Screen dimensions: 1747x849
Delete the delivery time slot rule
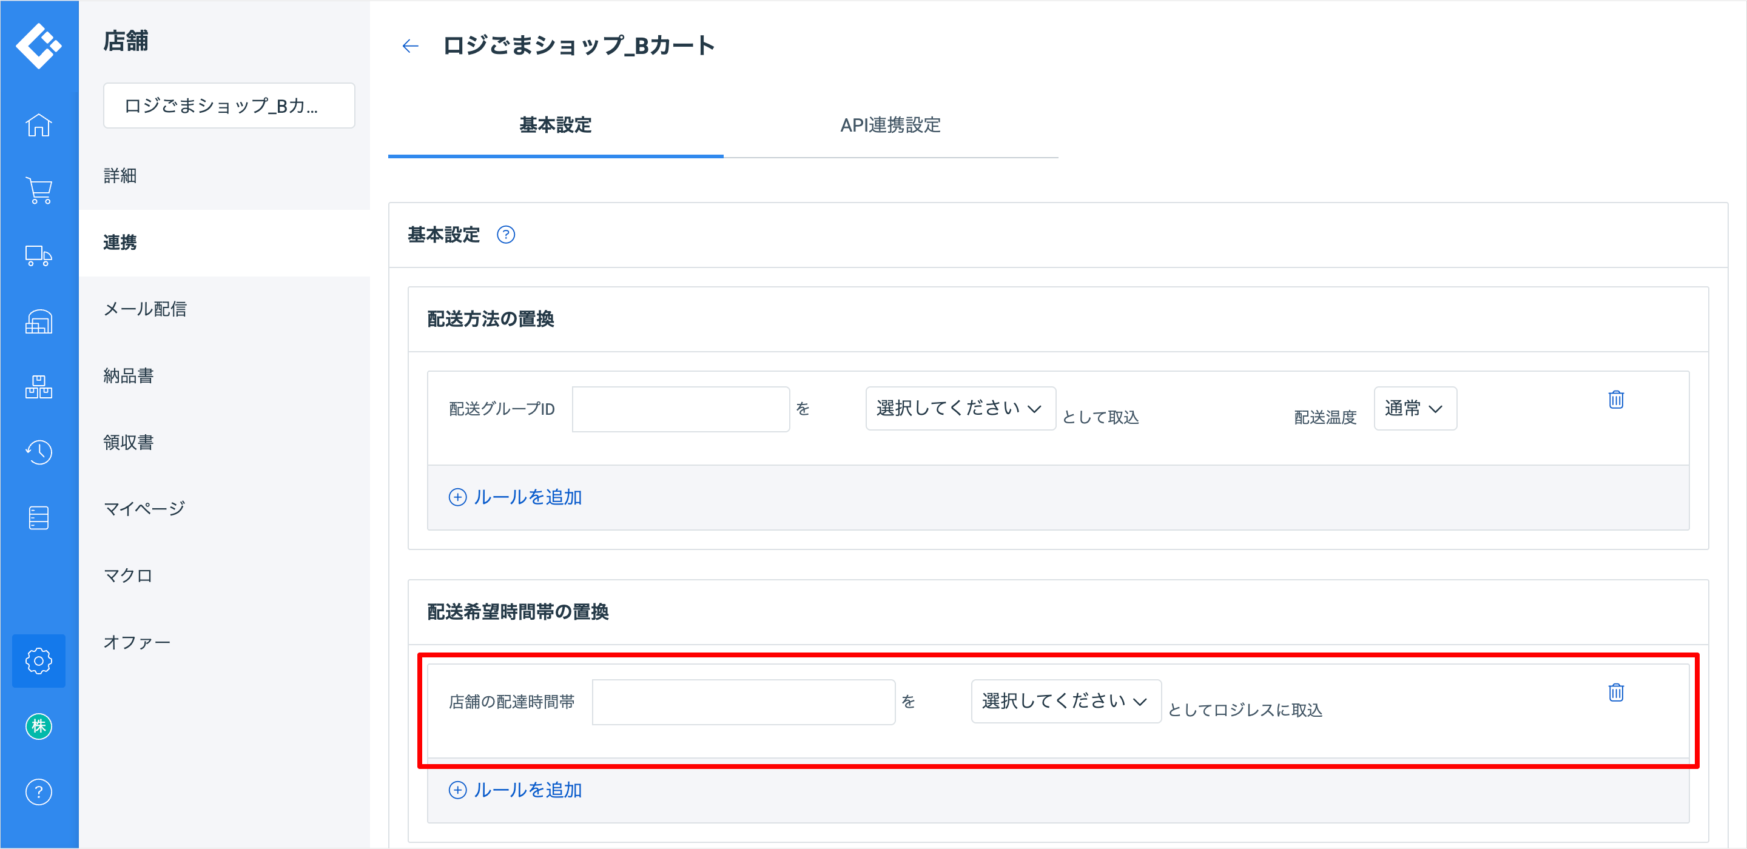(1615, 693)
